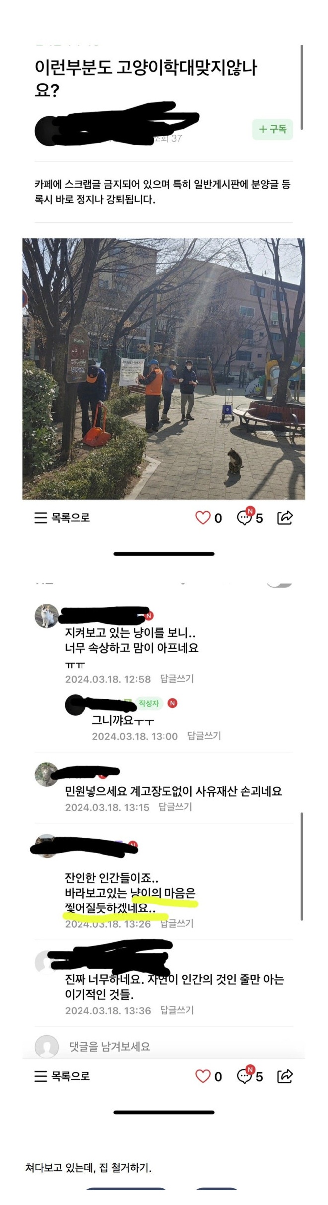Tap the scrollbar beside the post title

pos(302,87)
